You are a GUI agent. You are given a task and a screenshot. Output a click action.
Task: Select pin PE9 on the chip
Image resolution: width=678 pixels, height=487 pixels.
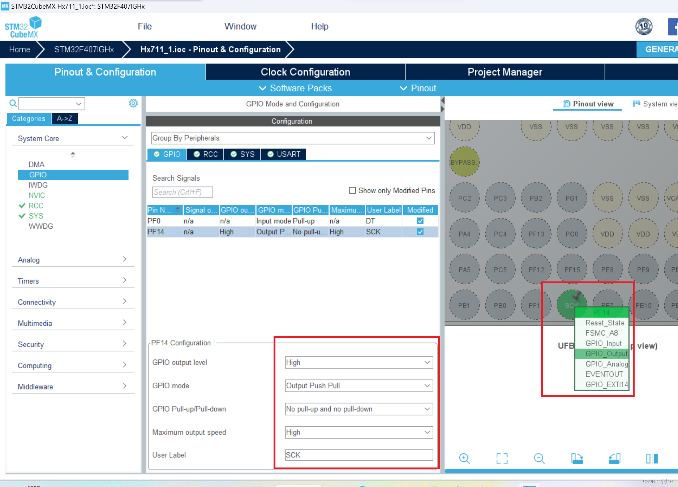coord(643,270)
